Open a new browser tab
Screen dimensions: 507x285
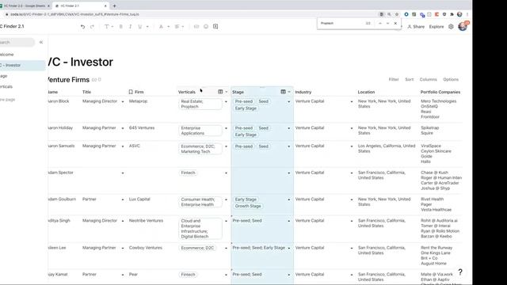pos(114,6)
